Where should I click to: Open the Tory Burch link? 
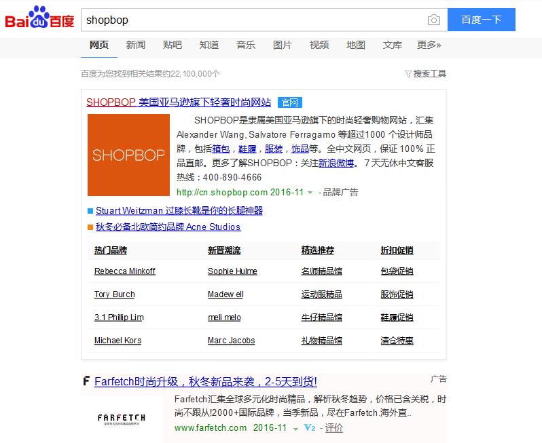(x=114, y=294)
